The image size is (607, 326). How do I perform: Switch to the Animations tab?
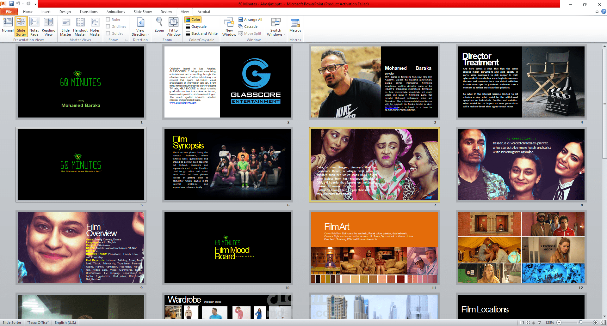pyautogui.click(x=116, y=12)
